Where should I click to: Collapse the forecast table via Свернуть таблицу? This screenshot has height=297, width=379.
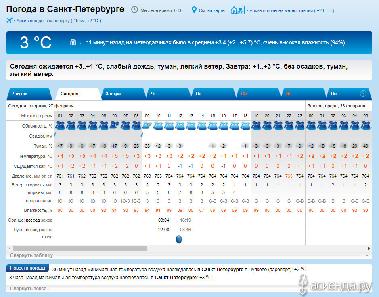pos(31,255)
